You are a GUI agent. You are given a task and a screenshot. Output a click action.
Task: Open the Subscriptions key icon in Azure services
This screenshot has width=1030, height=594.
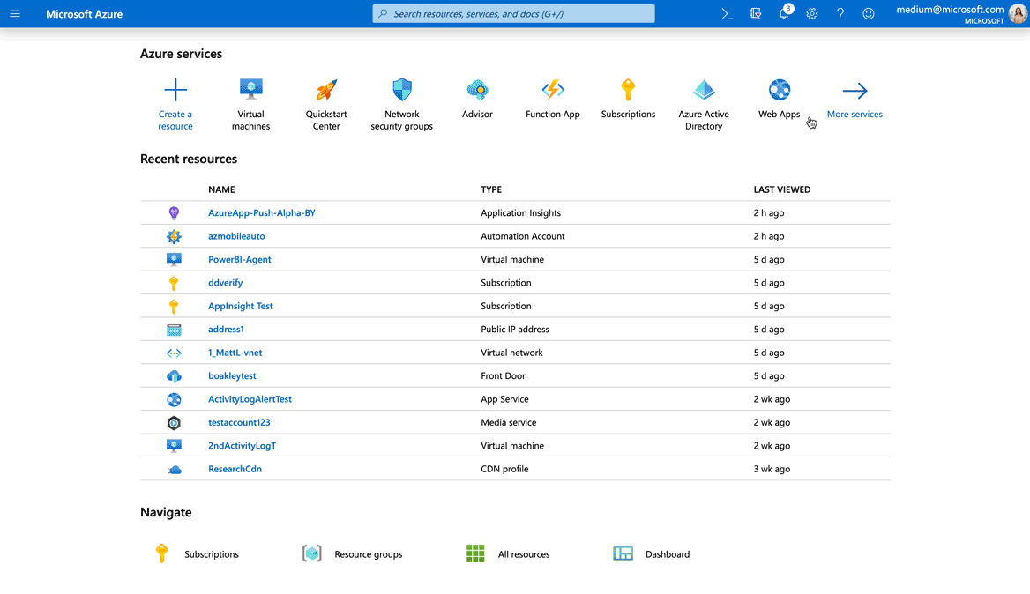(628, 90)
